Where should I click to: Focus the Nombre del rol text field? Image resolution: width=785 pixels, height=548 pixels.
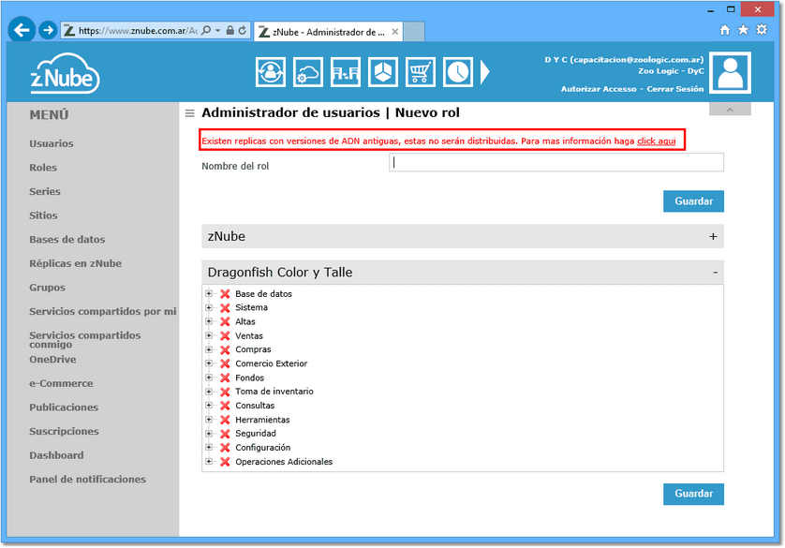tap(556, 162)
